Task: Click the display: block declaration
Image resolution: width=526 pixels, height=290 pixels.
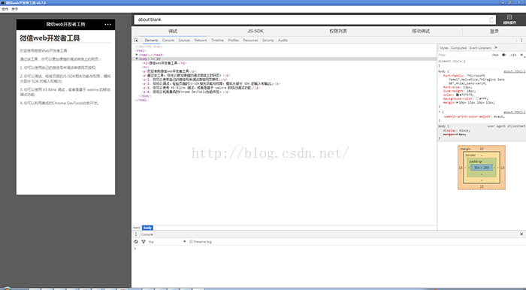Action: coord(457,131)
